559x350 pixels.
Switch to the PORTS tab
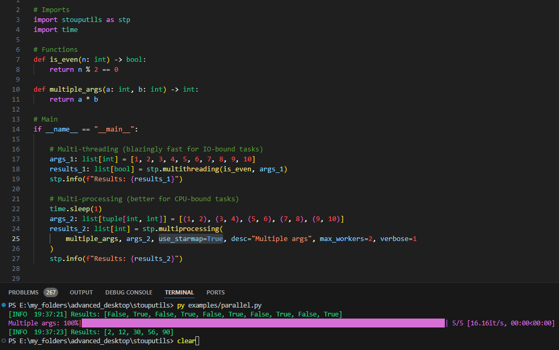tap(216, 292)
